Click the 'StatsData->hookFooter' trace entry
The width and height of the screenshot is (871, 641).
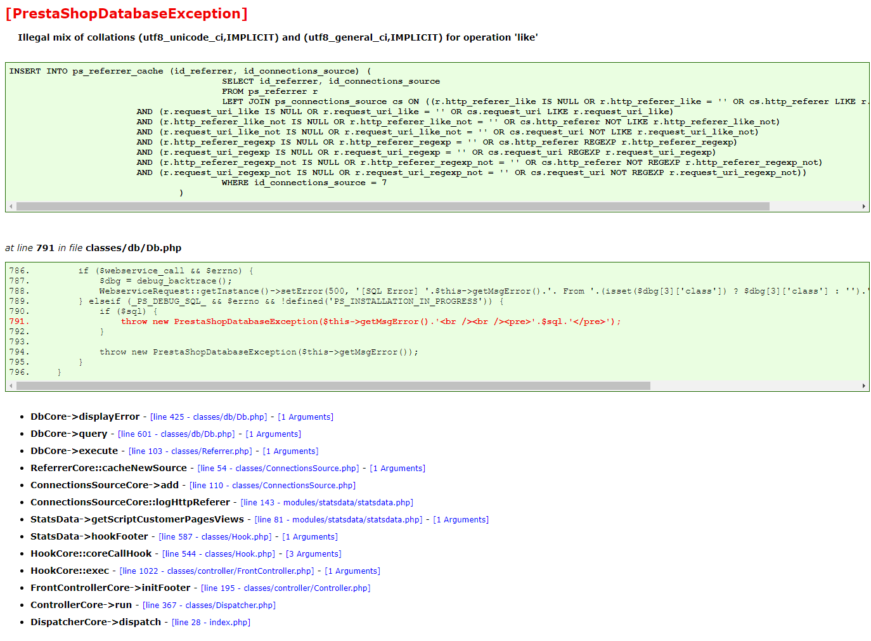tap(89, 536)
